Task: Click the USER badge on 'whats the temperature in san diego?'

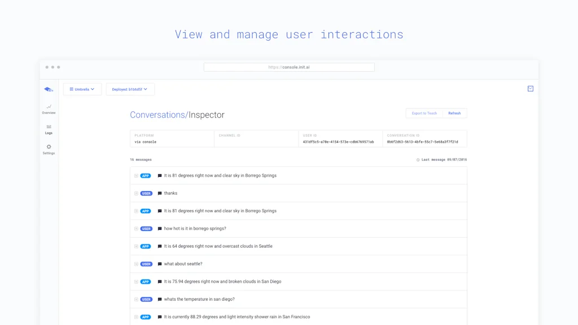Action: point(145,299)
